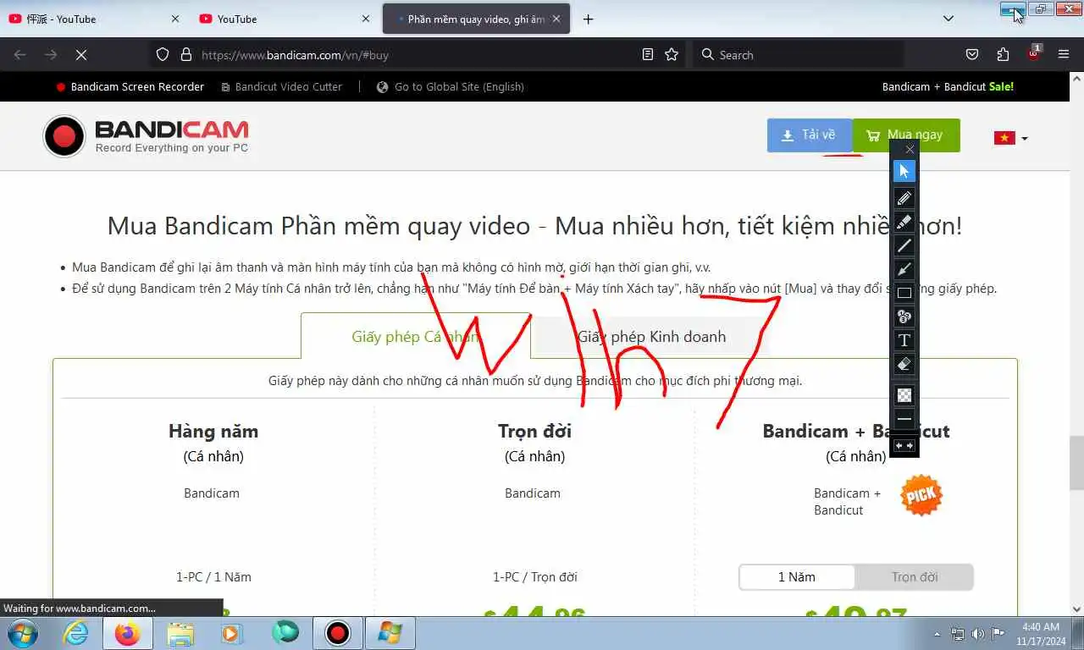Select the pencil drawing tool
Image resolution: width=1084 pixels, height=650 pixels.
pyautogui.click(x=904, y=198)
